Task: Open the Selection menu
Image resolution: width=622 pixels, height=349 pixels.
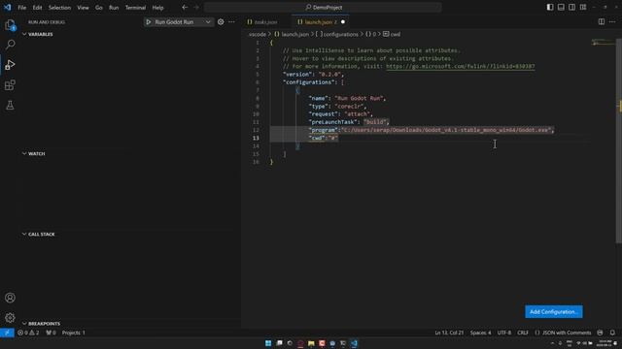Action: pyautogui.click(x=59, y=8)
